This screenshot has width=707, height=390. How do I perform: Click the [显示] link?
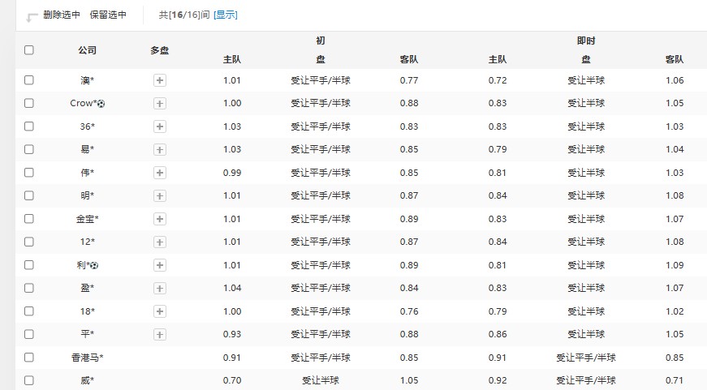click(x=225, y=15)
